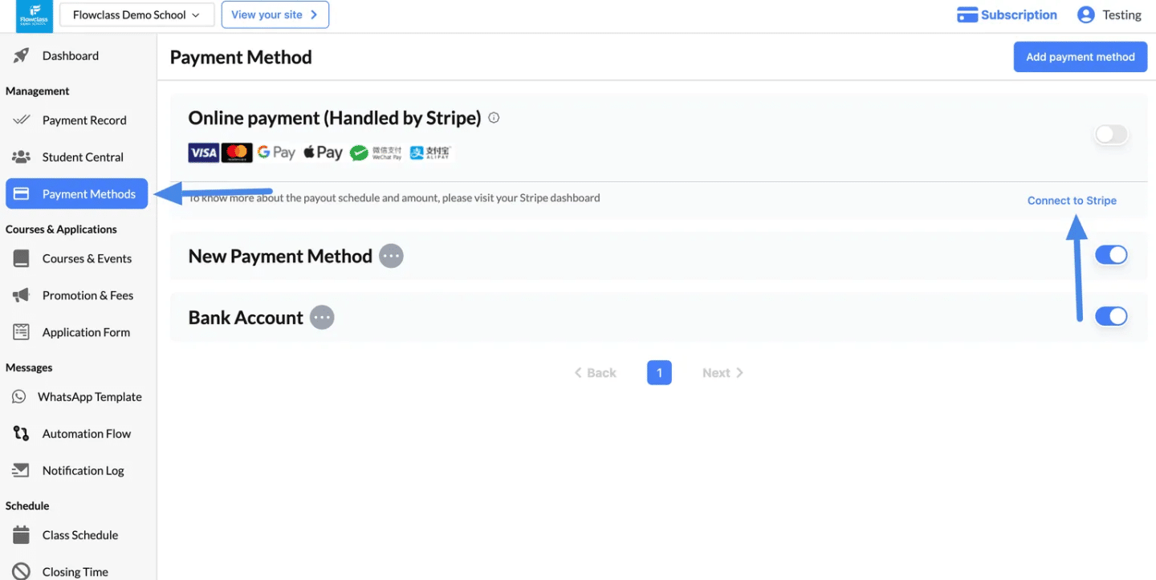Screen dimensions: 1156x580
Task: Click the Notification Log envelope icon
Action: [21, 470]
